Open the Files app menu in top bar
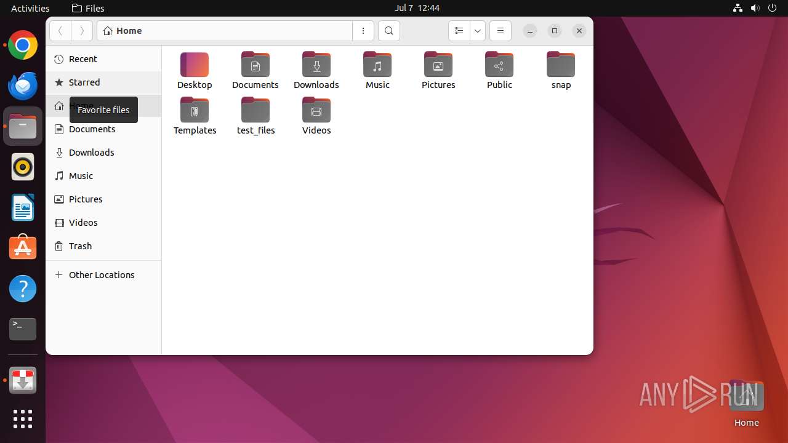Viewport: 788px width, 443px height. pyautogui.click(x=88, y=8)
